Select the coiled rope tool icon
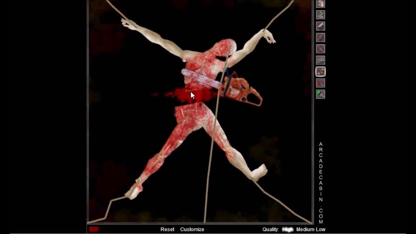This screenshot has width=416, height=234. point(320,15)
